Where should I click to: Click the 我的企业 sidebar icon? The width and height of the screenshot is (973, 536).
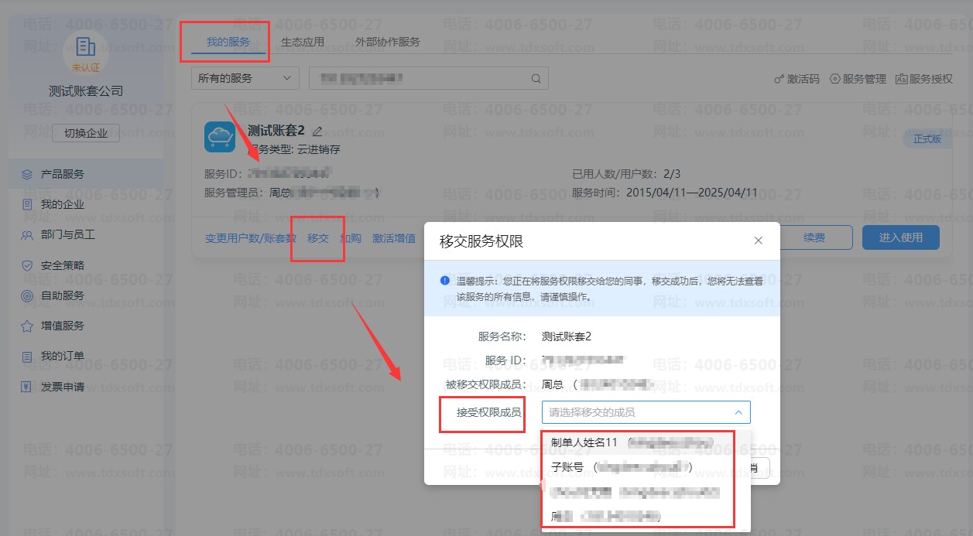click(x=27, y=205)
